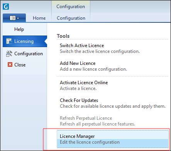Switch to the Configuration ribbon tab
Viewport: 171px width, 151px height.
pyautogui.click(x=71, y=18)
